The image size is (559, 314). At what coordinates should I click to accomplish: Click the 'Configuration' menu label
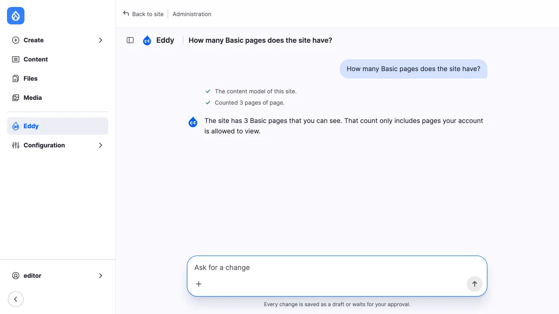44,145
